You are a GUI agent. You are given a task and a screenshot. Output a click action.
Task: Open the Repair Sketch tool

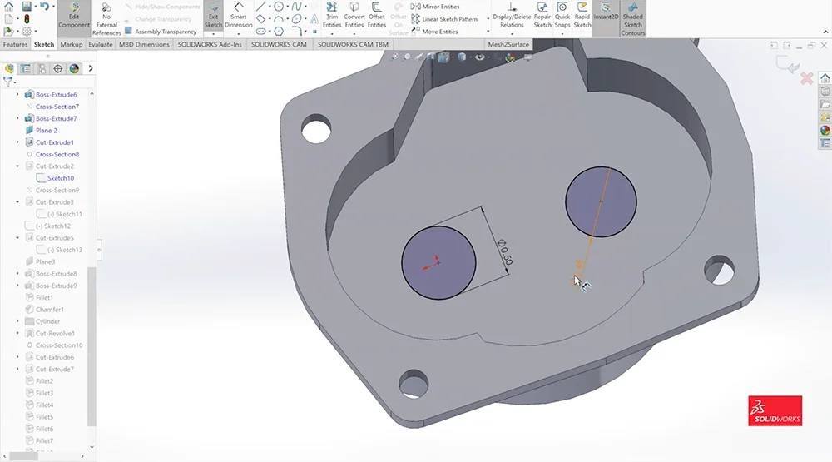542,15
